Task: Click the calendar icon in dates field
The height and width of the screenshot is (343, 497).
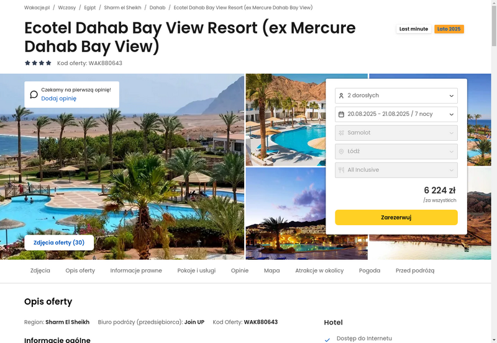Action: [x=341, y=114]
